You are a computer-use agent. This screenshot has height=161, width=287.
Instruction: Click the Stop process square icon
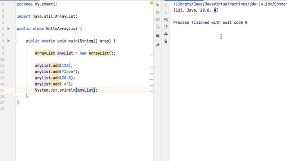157,12
